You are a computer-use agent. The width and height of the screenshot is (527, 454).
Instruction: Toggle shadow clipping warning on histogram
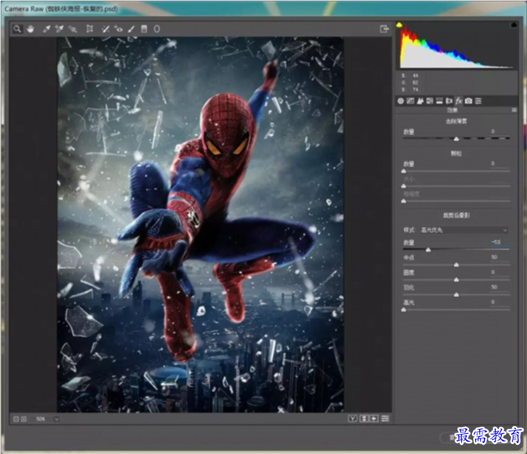click(x=399, y=25)
